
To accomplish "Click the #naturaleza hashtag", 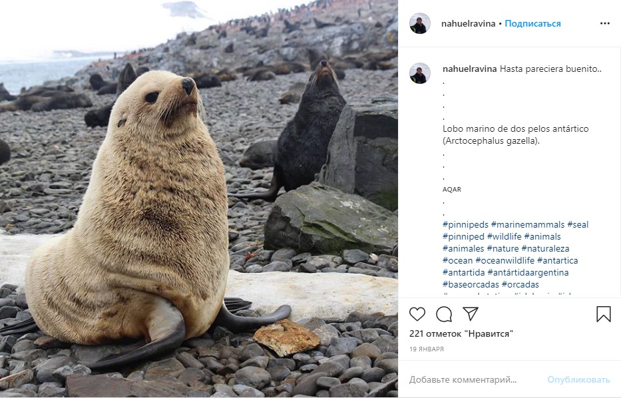I will (548, 249).
